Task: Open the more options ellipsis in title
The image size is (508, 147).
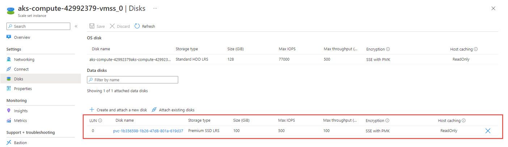Action: tap(155, 8)
